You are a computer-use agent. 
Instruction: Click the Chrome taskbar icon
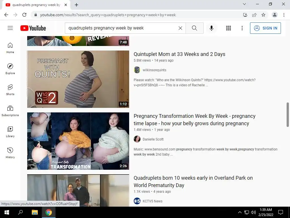pyautogui.click(x=49, y=212)
